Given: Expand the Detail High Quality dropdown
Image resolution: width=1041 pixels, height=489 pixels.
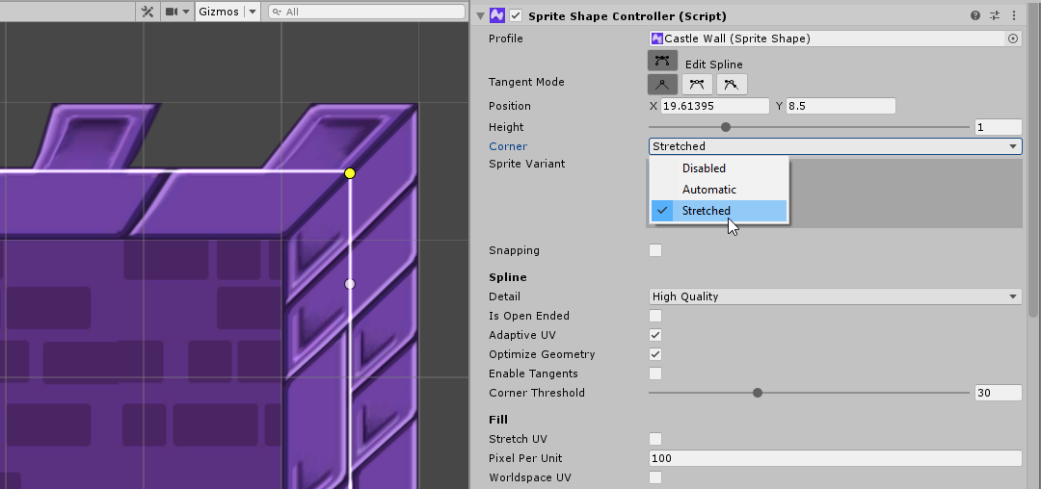Looking at the screenshot, I should 835,296.
